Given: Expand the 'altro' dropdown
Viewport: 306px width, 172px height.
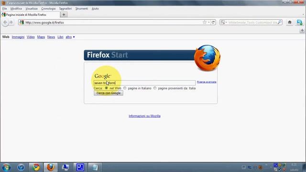Looking at the screenshot, I should pyautogui.click(x=70, y=37).
